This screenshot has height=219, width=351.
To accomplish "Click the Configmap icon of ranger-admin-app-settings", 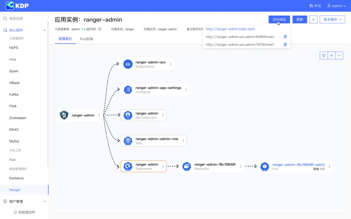I will click(128, 90).
